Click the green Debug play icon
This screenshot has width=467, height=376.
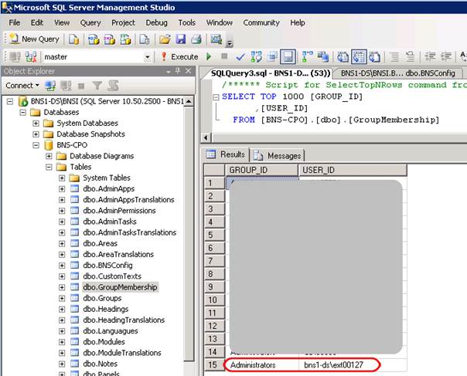209,56
